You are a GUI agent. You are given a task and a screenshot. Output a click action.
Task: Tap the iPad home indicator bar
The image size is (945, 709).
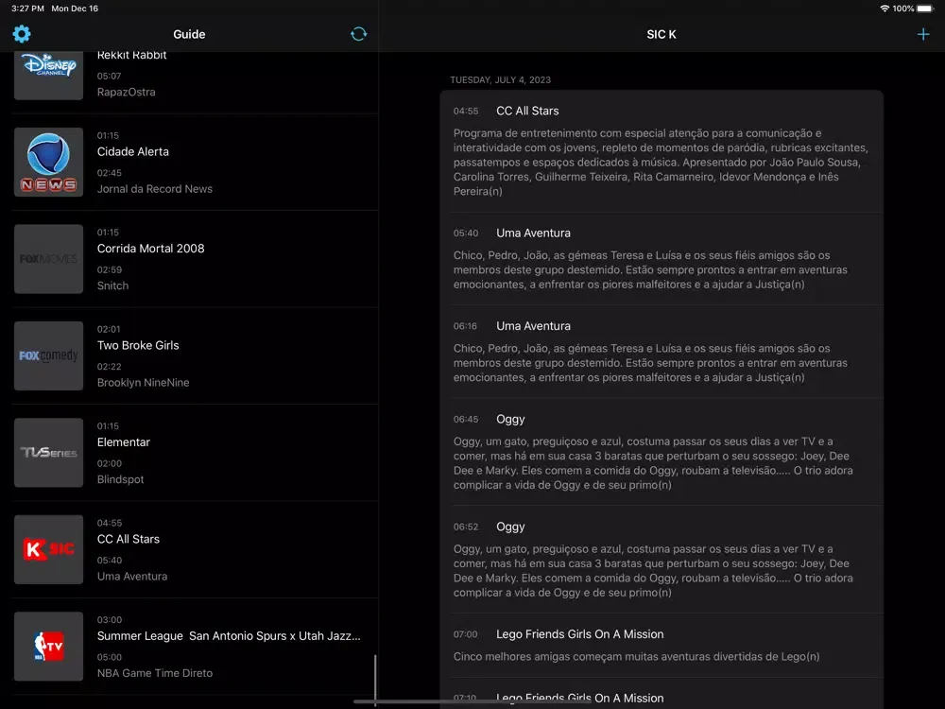(x=472, y=701)
